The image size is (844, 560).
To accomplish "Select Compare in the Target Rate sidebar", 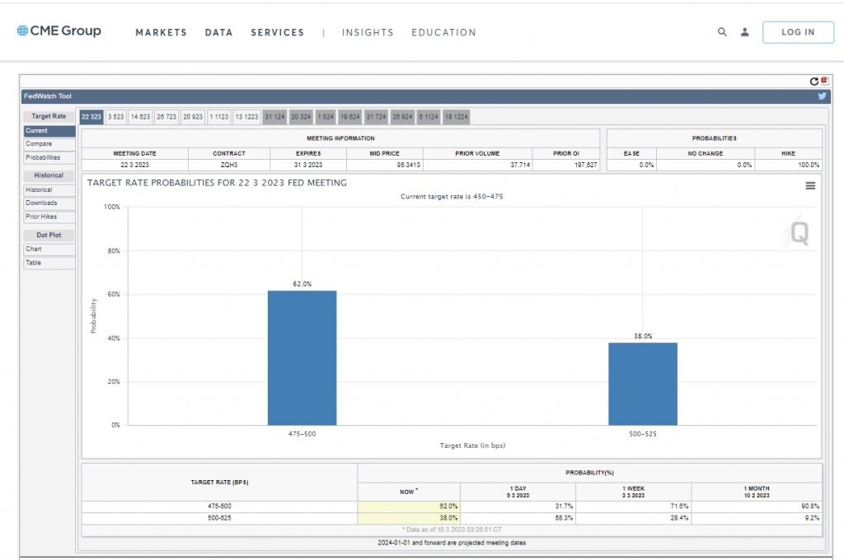I will (39, 144).
